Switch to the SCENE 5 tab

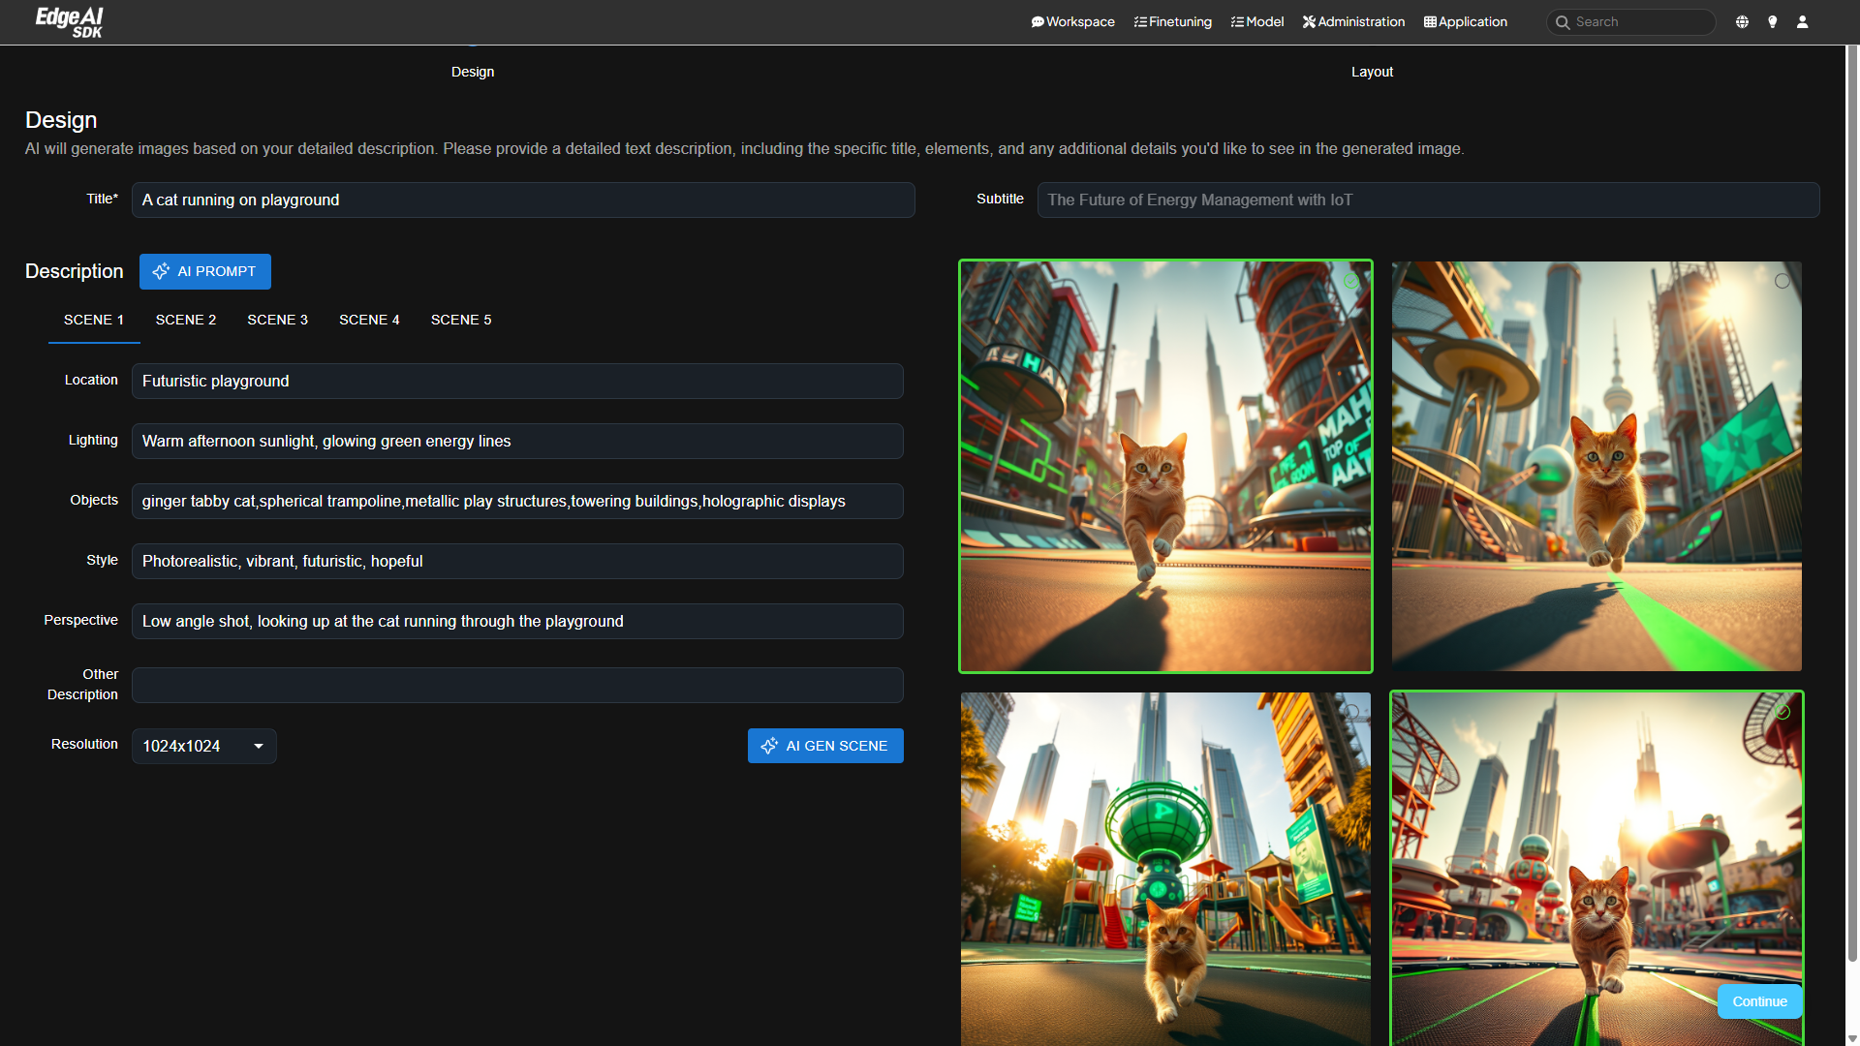(x=460, y=320)
